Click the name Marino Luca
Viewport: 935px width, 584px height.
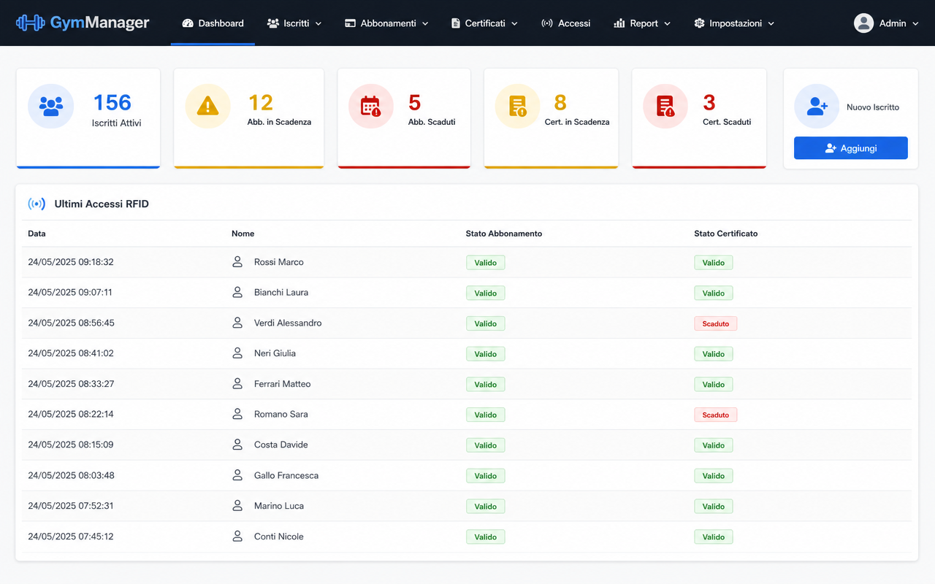point(279,505)
